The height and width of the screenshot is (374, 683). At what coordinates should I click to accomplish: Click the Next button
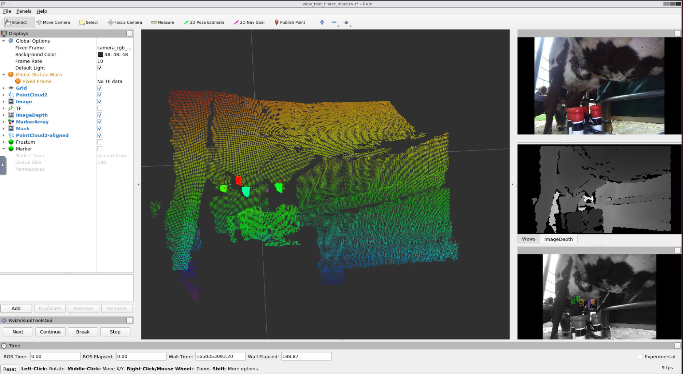pyautogui.click(x=18, y=332)
